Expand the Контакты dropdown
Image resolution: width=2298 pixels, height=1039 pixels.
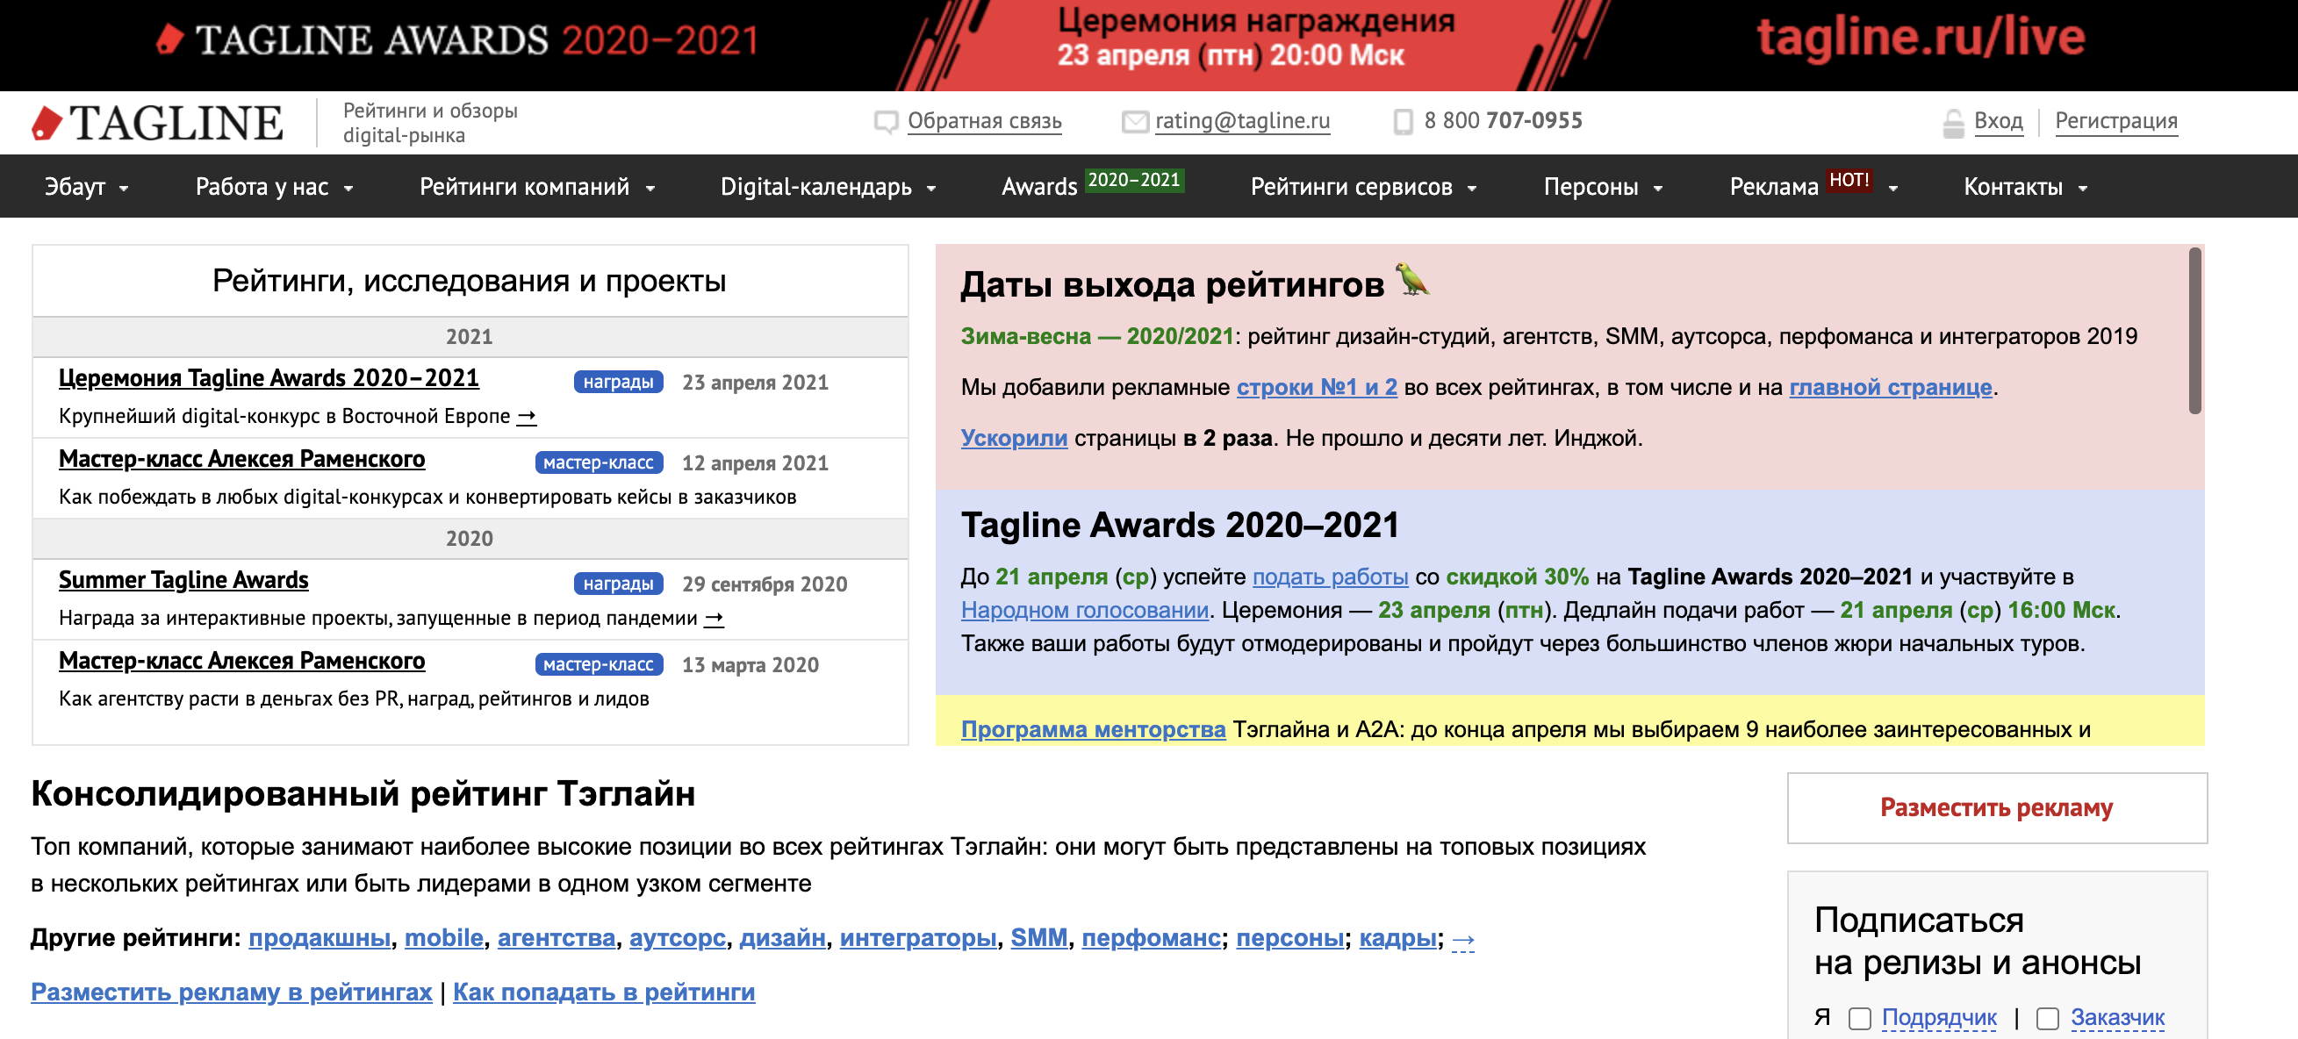click(2026, 186)
